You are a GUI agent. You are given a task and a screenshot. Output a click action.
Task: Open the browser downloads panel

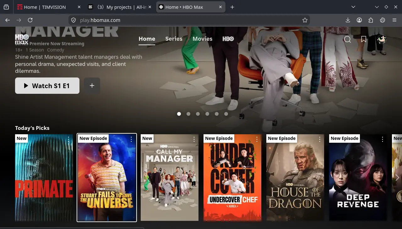tap(348, 20)
